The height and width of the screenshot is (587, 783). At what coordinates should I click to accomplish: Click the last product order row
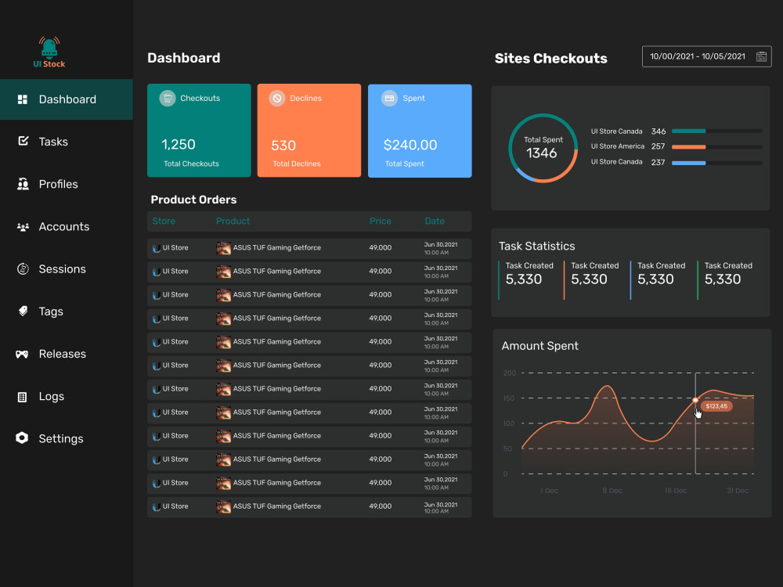309,506
